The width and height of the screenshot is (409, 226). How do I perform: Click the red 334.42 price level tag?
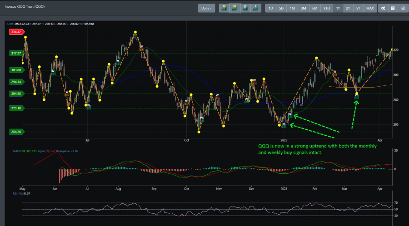pos(17,32)
